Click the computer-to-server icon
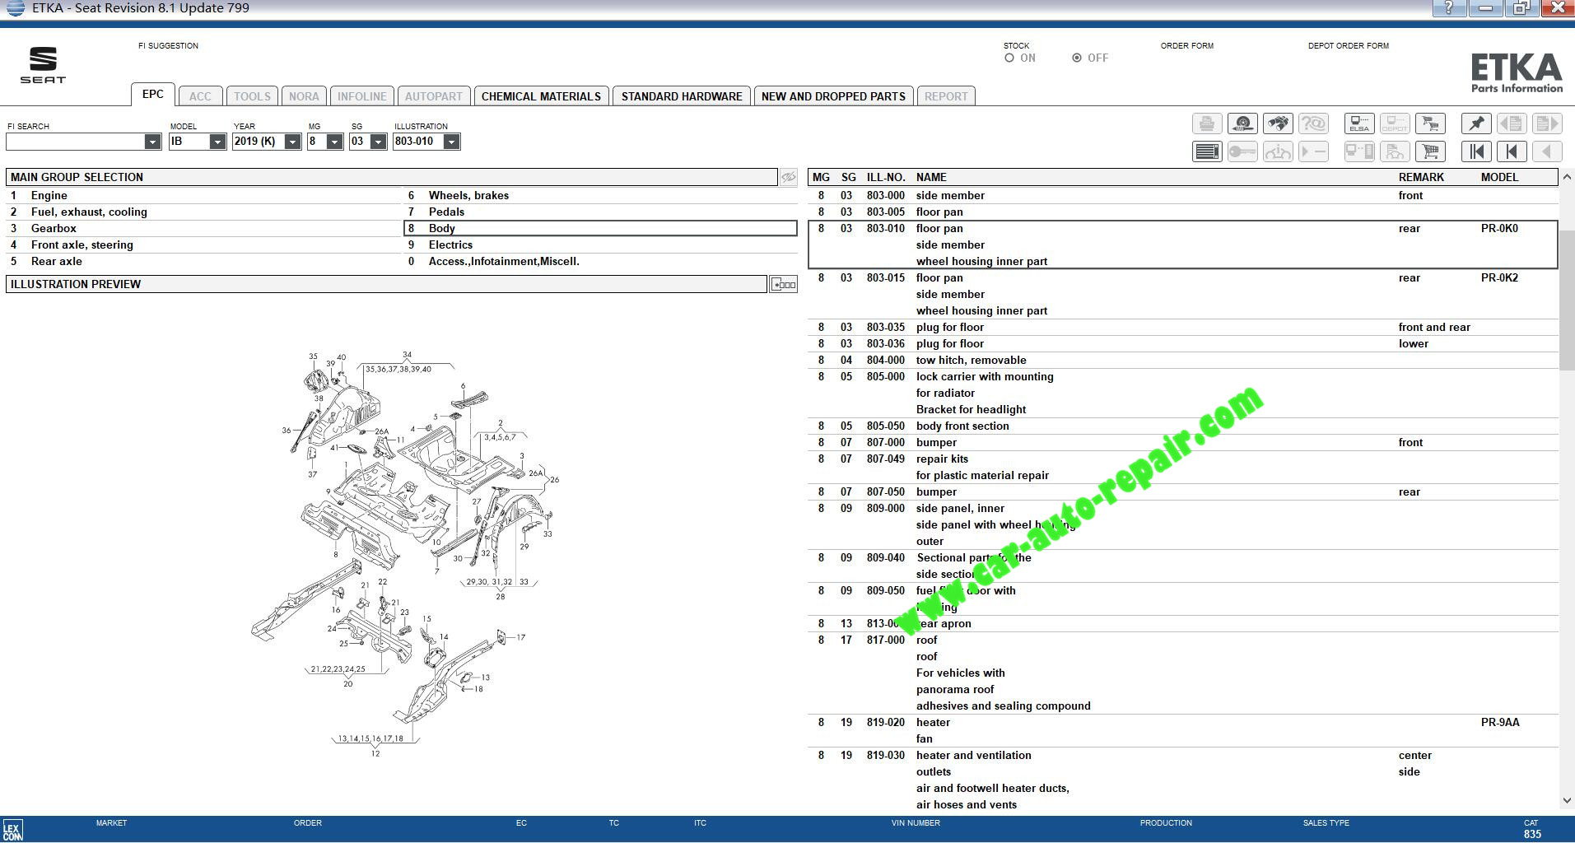The height and width of the screenshot is (843, 1575). coord(1359,151)
